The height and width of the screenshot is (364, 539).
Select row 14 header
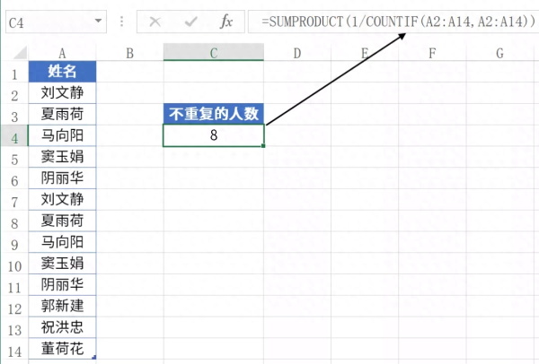click(x=13, y=349)
